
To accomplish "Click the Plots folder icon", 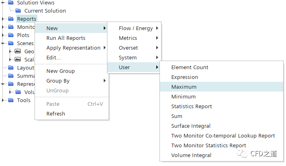I will coord(11,35).
